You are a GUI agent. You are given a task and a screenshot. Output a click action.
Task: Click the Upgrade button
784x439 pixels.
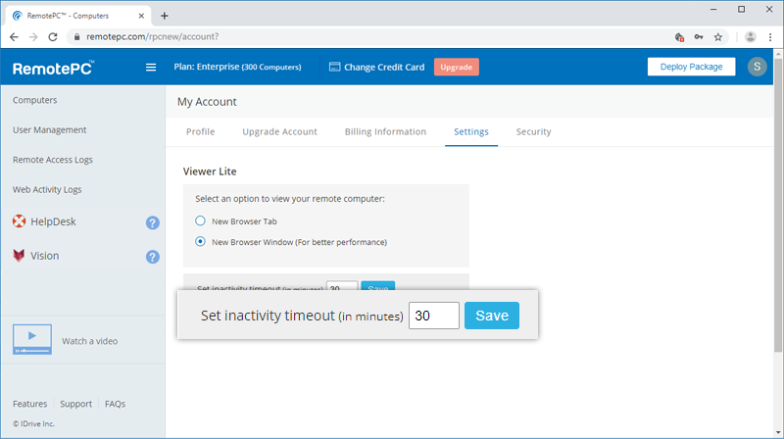point(456,67)
